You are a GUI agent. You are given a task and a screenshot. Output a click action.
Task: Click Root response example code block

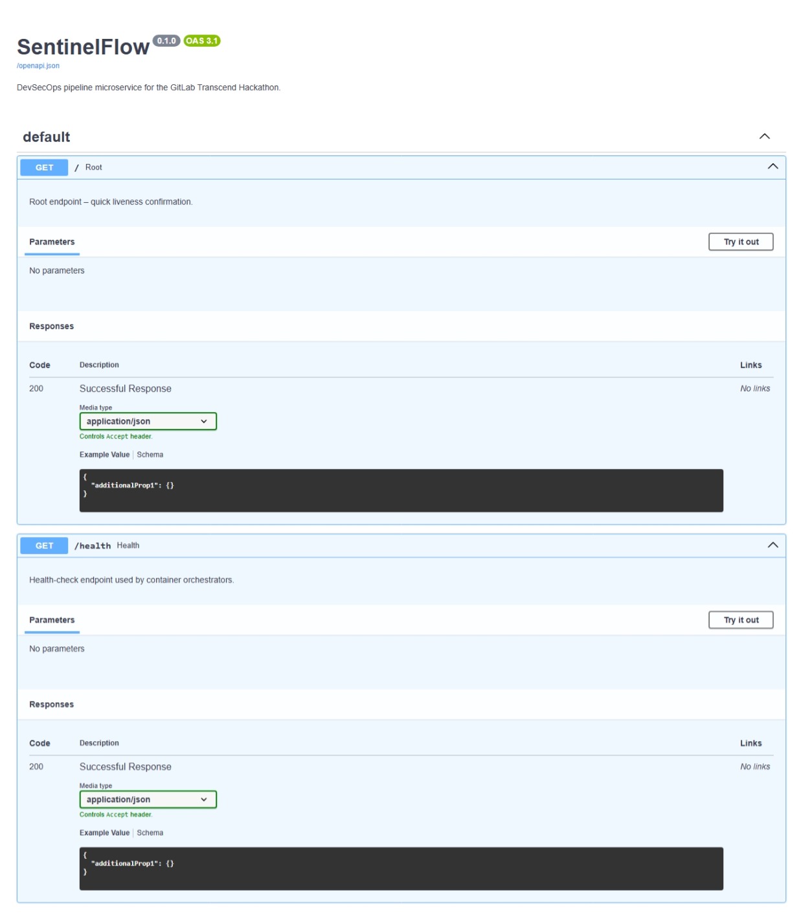click(x=401, y=490)
